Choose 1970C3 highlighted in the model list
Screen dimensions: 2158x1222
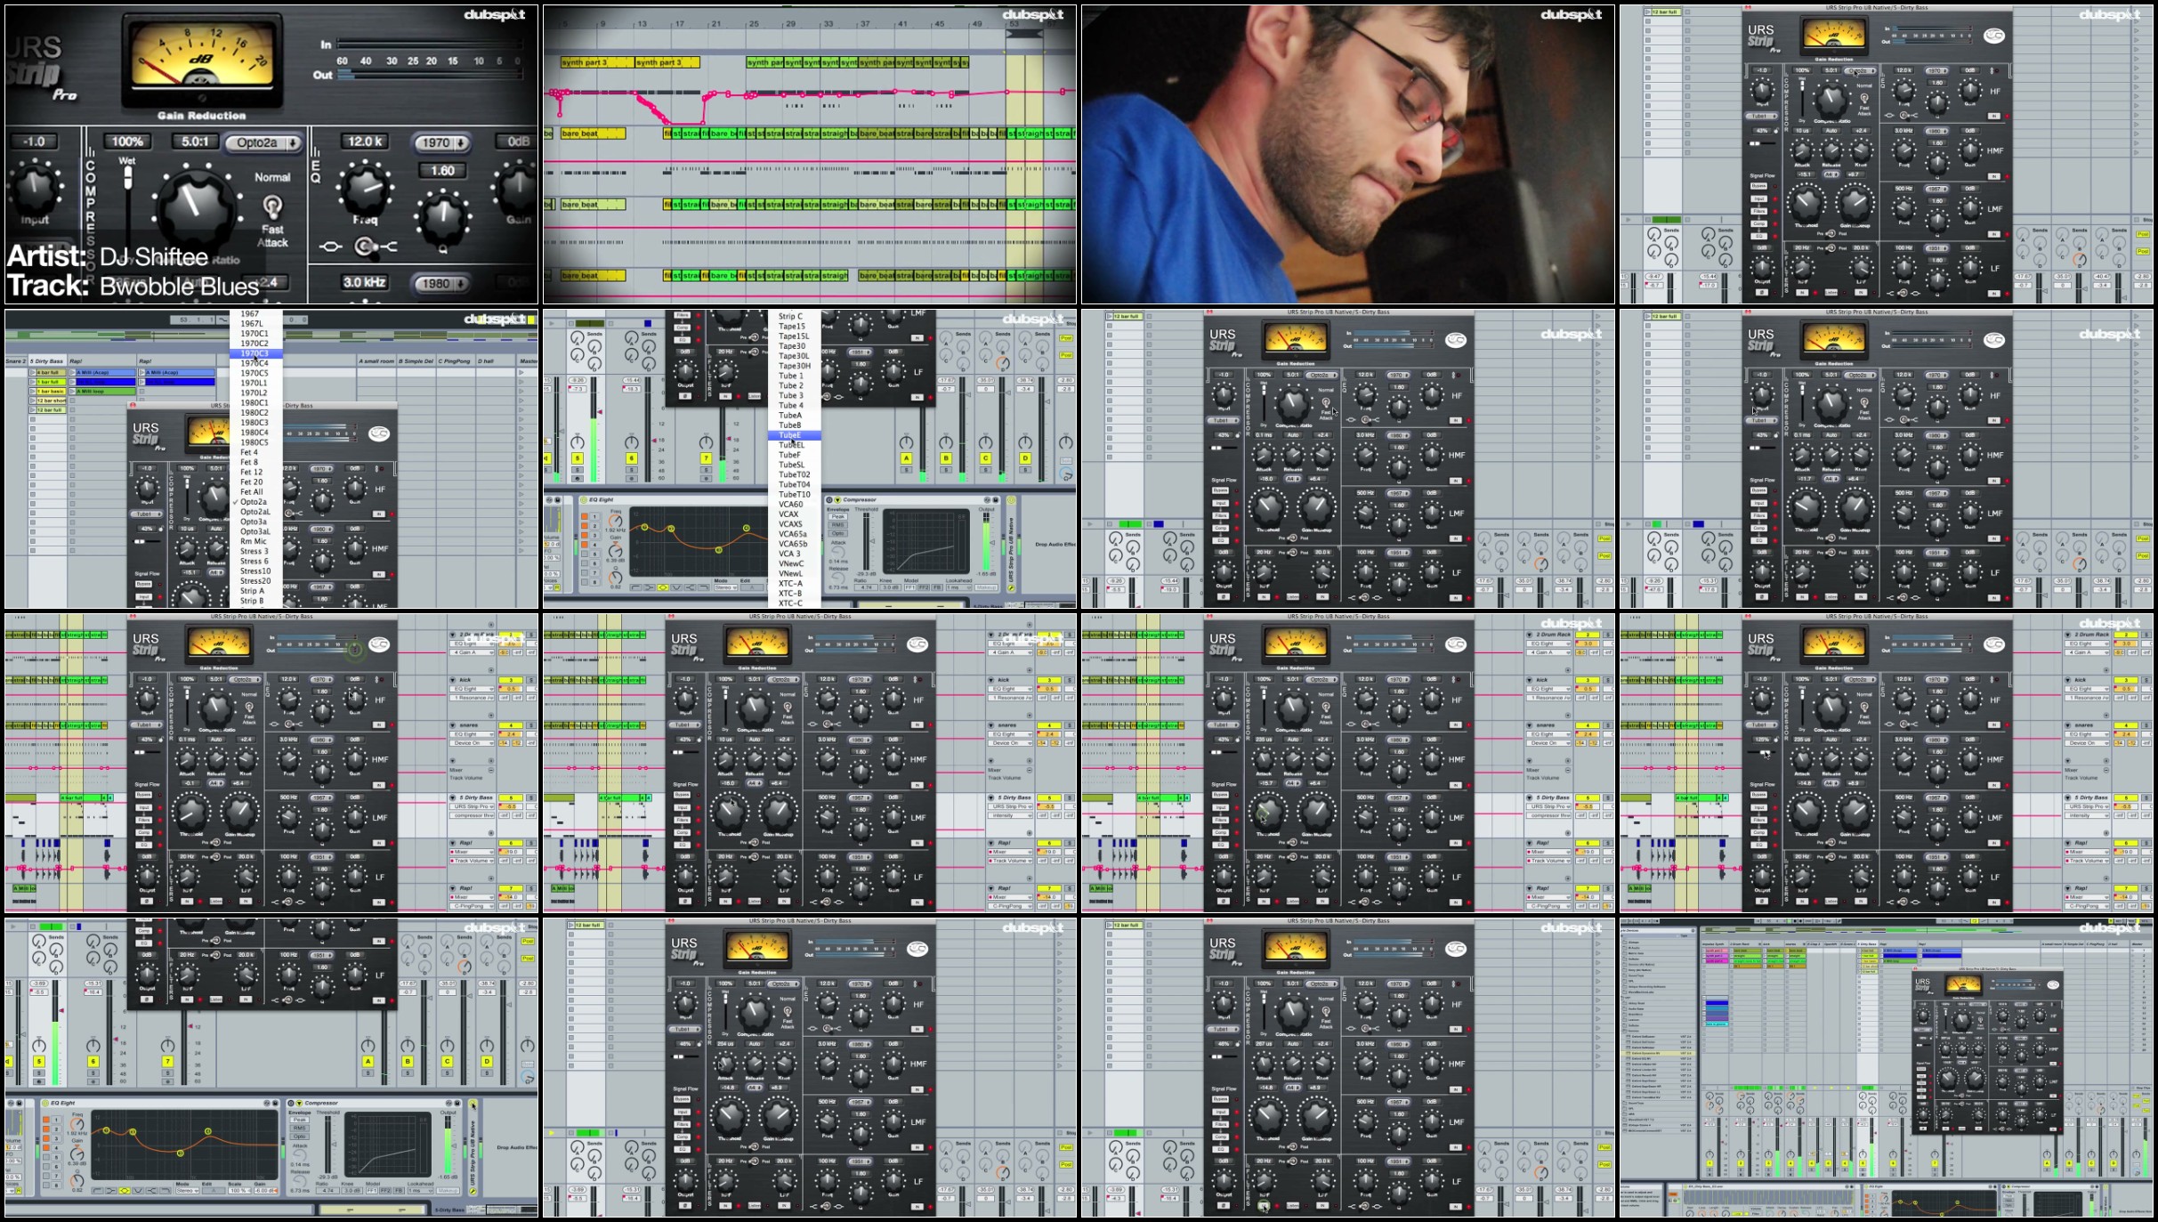click(255, 353)
